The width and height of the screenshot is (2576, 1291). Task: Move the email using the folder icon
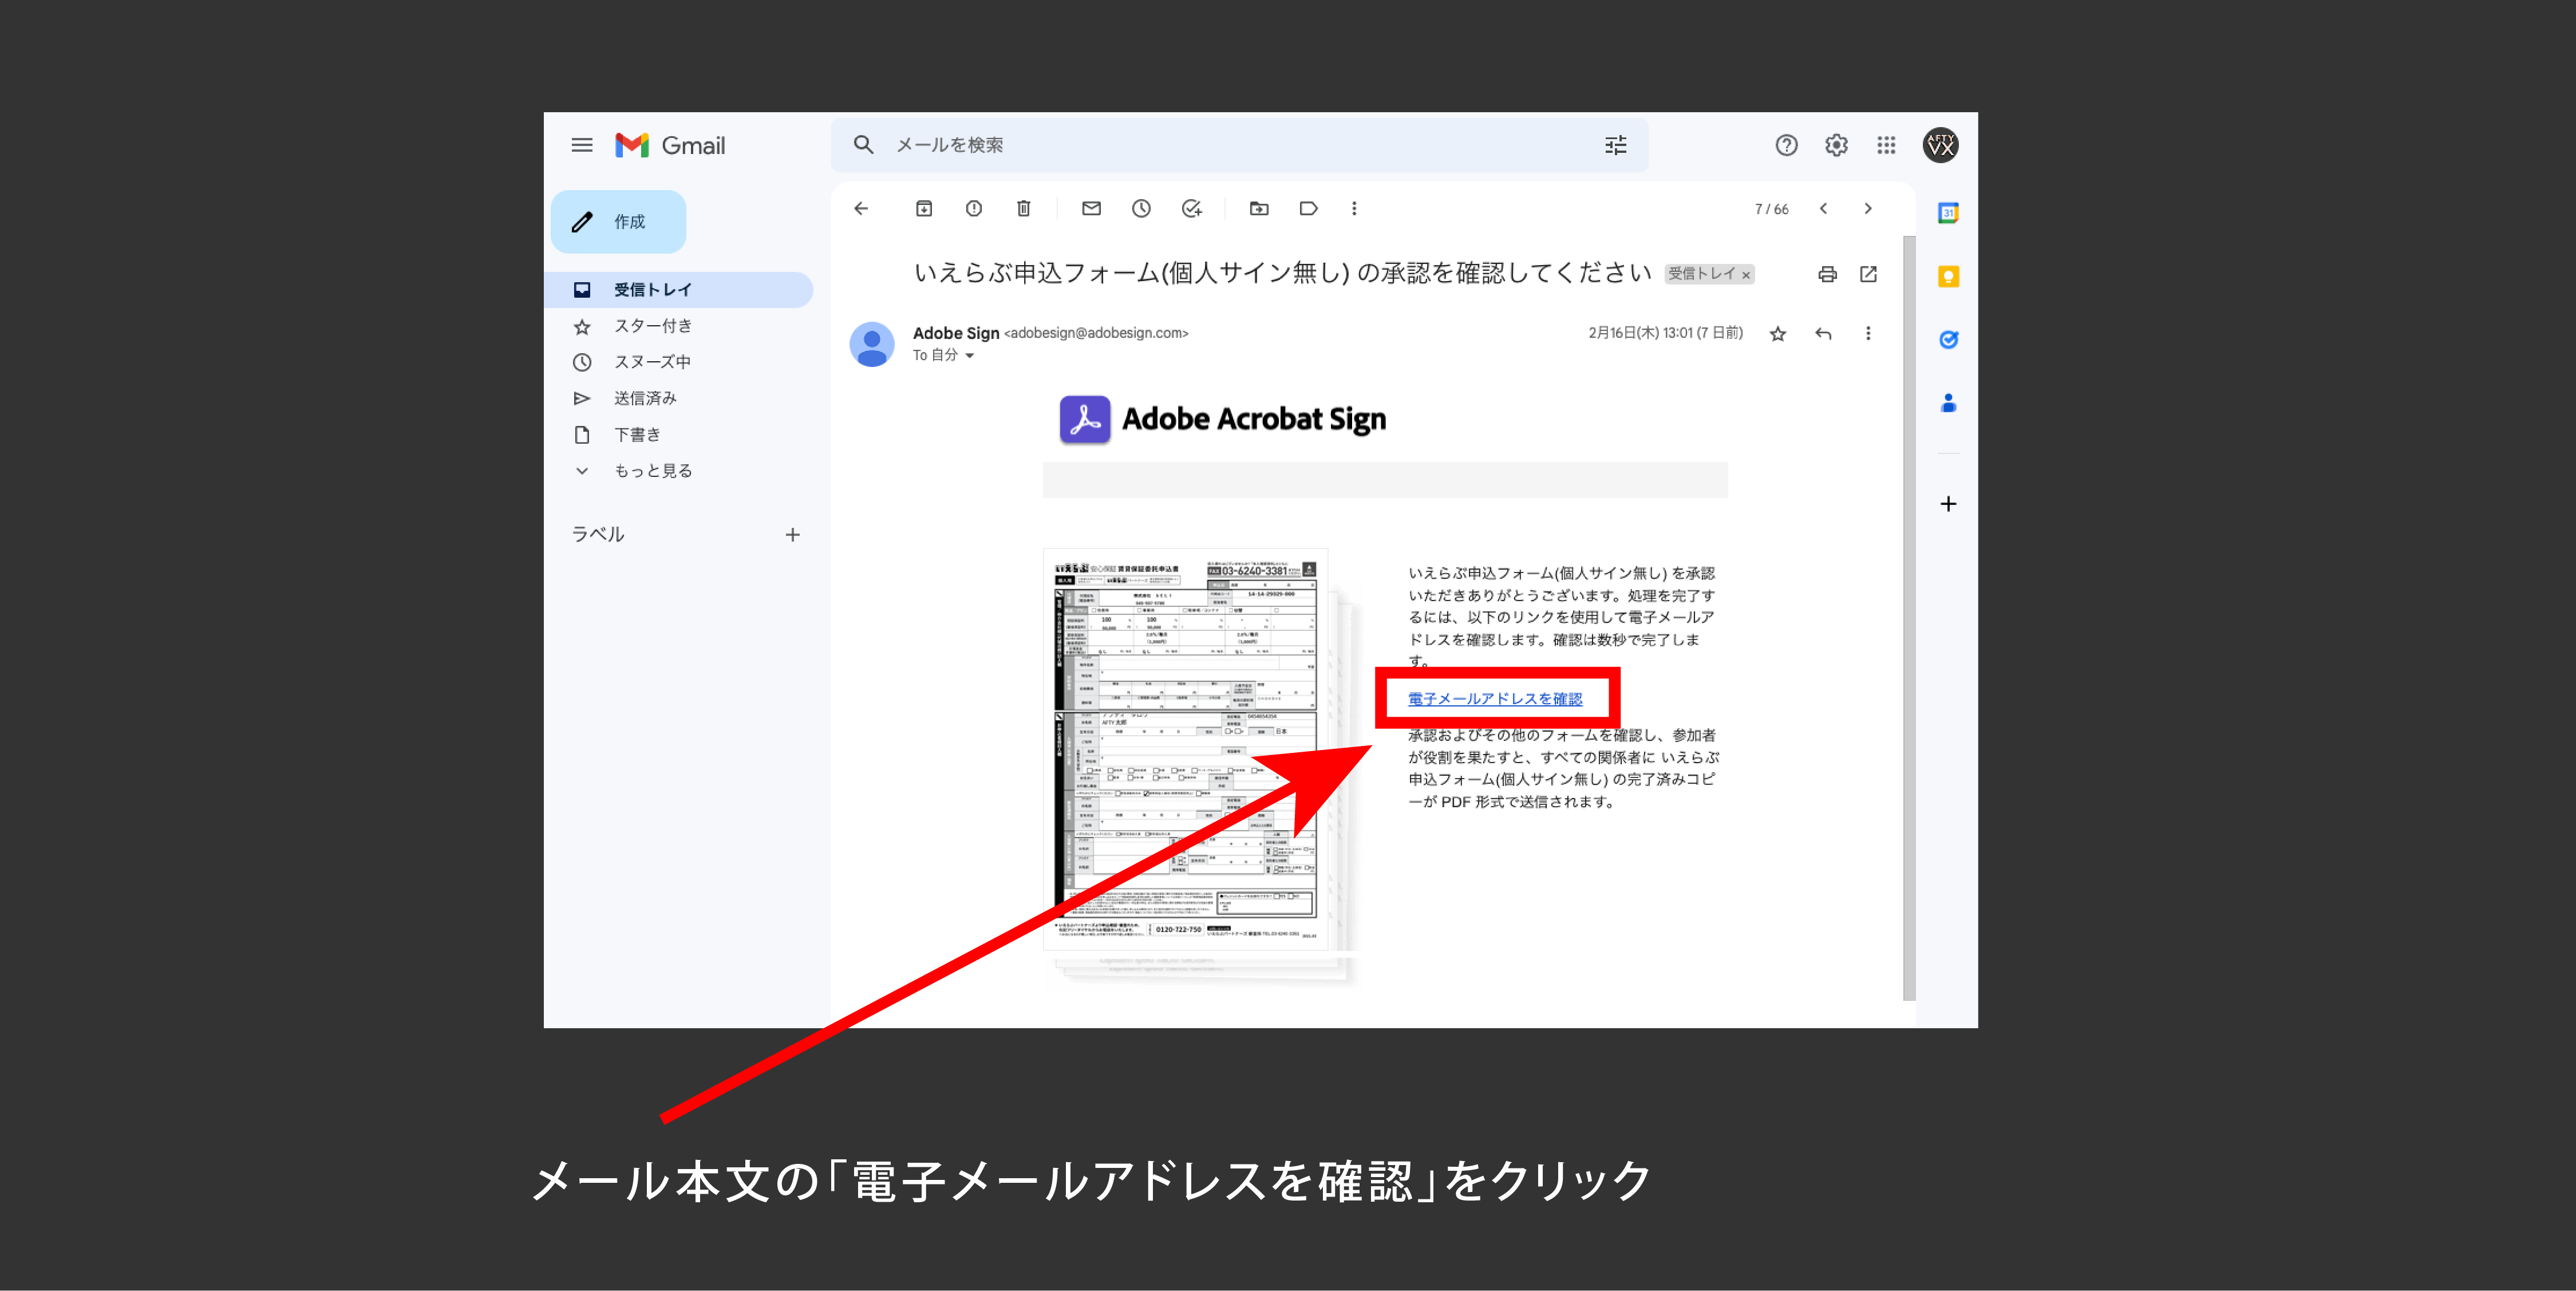(x=1259, y=208)
